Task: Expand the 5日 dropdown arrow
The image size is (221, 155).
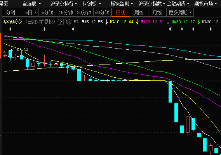Action: 35,12
